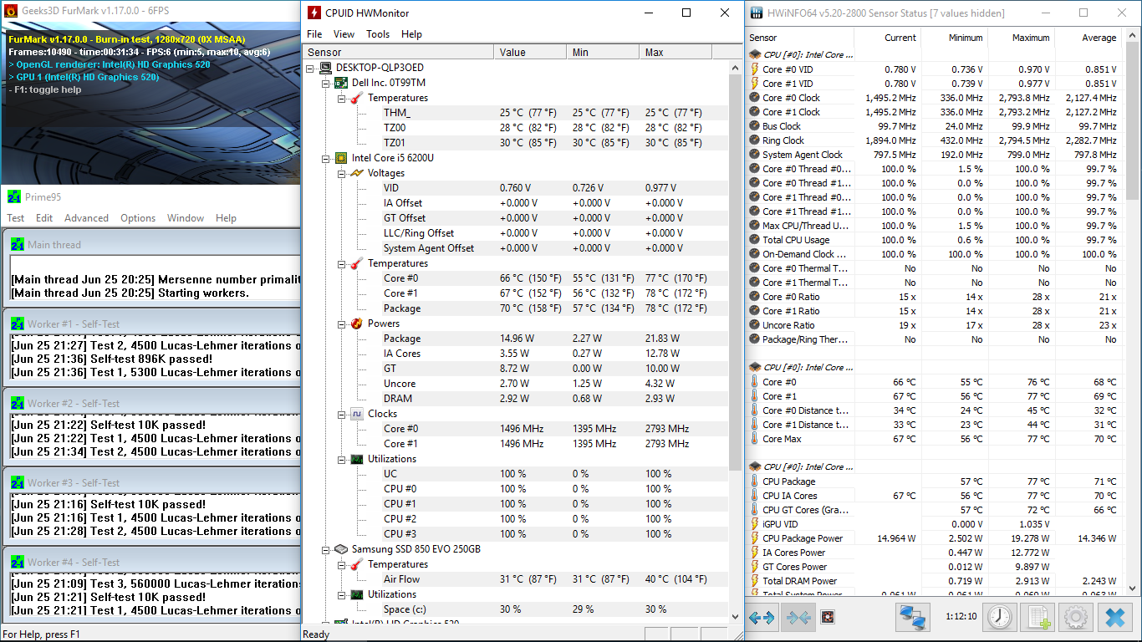1142x642 pixels.
Task: Open the Edit menu in Prime95
Action: 44,218
